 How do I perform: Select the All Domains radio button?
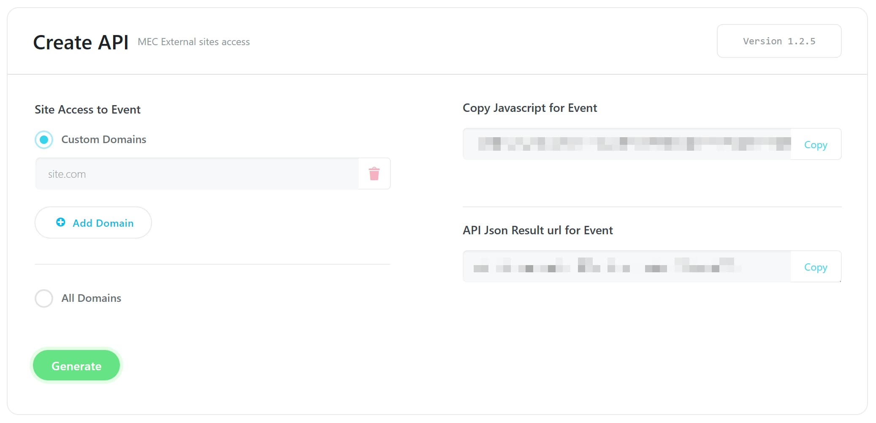pyautogui.click(x=44, y=298)
